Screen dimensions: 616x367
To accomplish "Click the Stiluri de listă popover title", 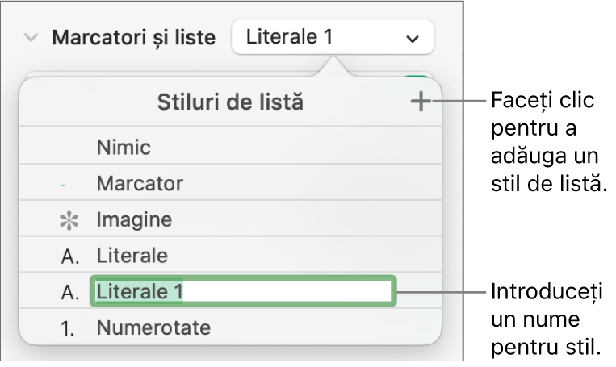I will 229,102.
